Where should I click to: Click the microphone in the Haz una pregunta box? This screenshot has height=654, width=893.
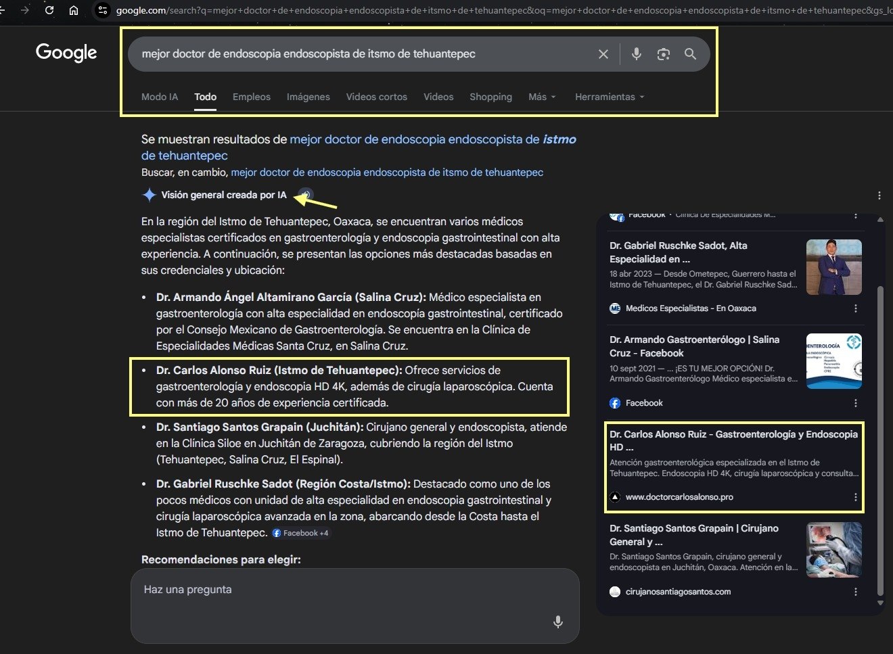558,622
